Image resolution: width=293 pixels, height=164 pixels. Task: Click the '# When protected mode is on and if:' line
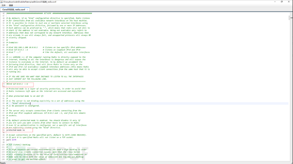pyautogui.click(x=25, y=96)
